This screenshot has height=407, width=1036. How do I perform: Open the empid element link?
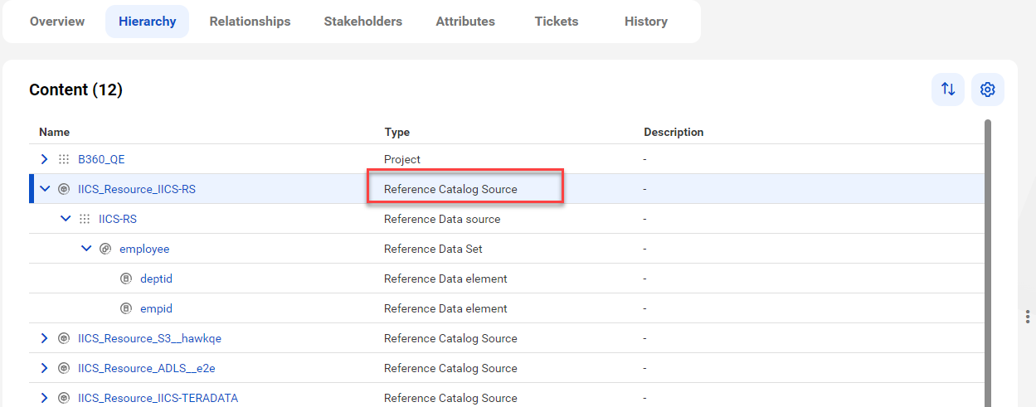(156, 308)
